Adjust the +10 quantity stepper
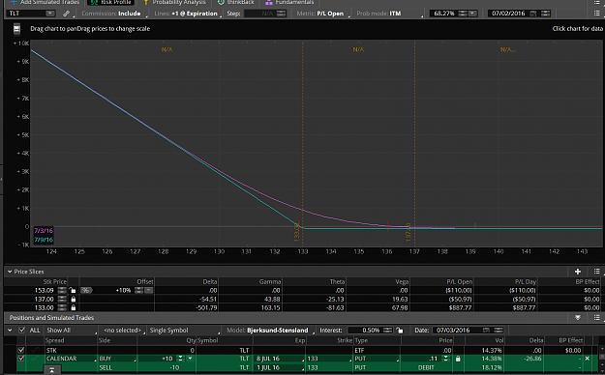Screen dimensions: 605x375 [x=180, y=359]
